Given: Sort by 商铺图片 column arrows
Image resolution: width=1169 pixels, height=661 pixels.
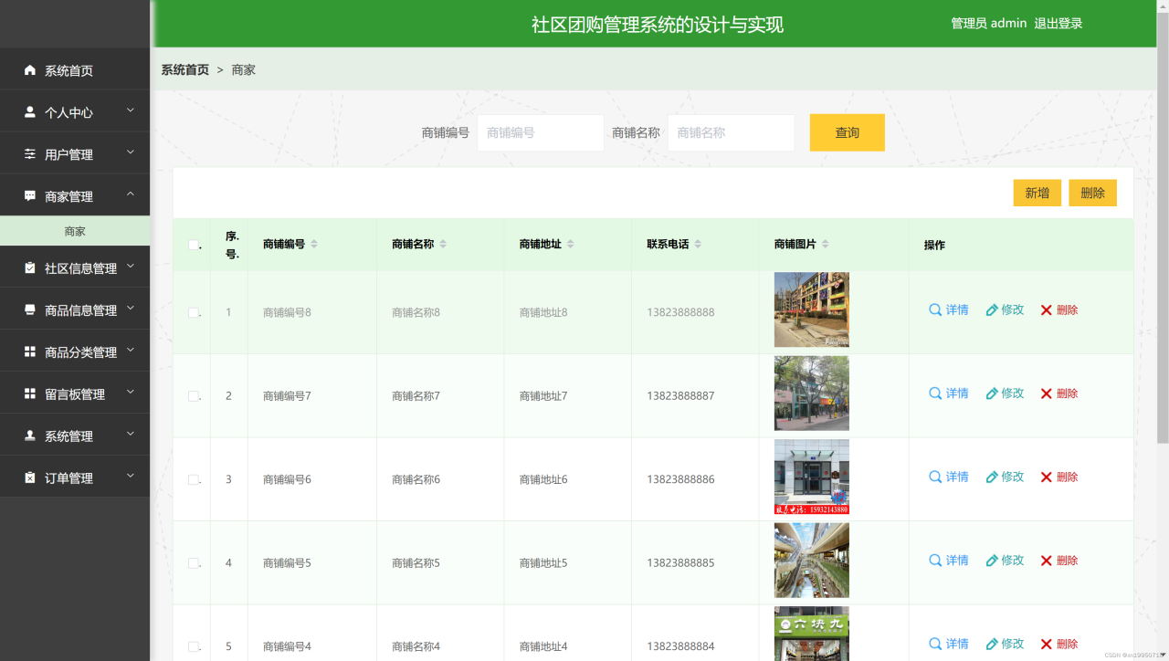Looking at the screenshot, I should [x=826, y=244].
